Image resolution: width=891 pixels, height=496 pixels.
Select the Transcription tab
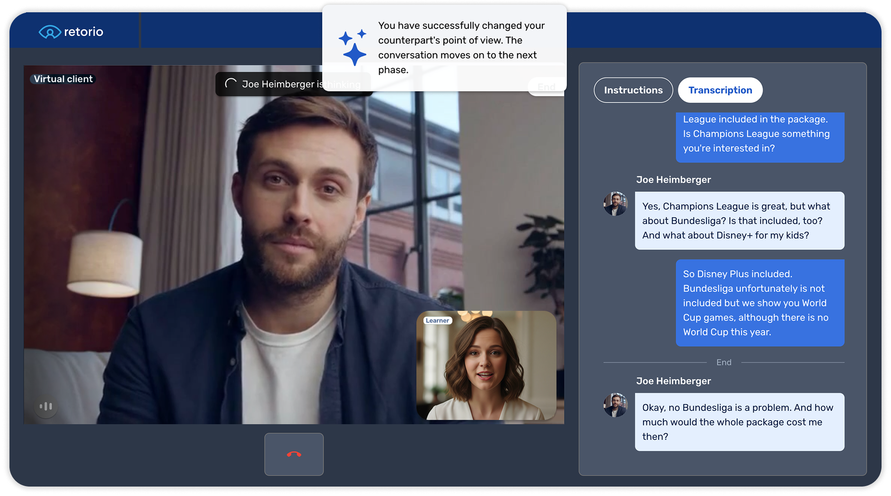click(720, 90)
